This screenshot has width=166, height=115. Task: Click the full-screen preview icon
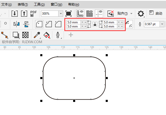[69, 14]
